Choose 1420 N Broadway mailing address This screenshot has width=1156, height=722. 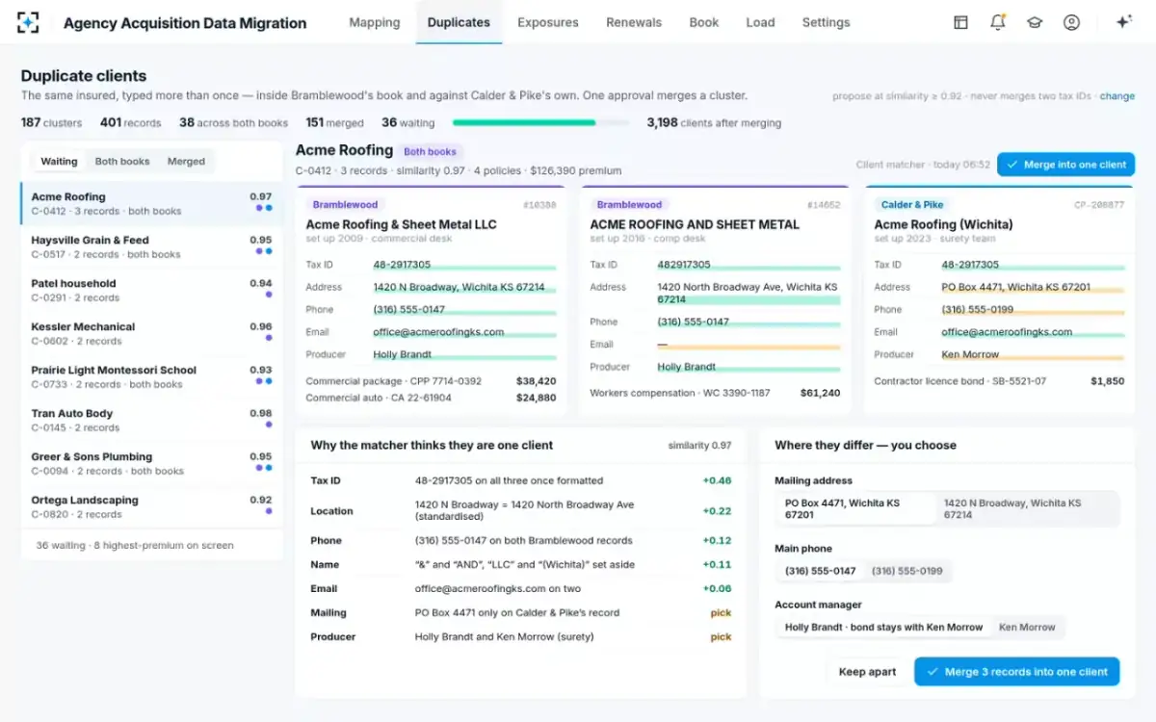coord(1027,508)
